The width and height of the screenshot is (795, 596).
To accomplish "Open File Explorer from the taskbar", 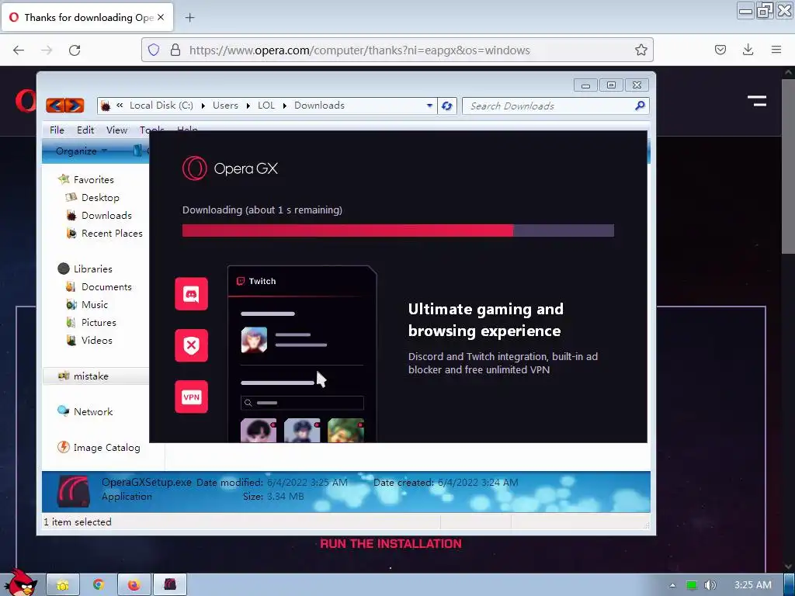I will (x=63, y=585).
